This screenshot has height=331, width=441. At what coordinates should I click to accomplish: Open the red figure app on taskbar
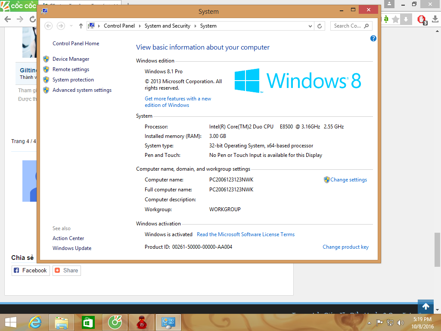tap(141, 322)
